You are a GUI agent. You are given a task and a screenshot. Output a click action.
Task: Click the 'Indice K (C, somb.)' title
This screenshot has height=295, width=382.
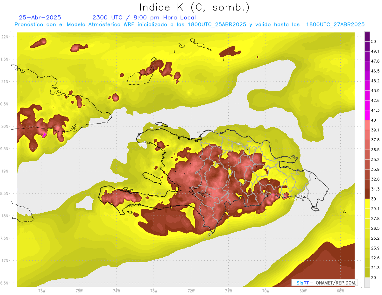click(x=194, y=7)
